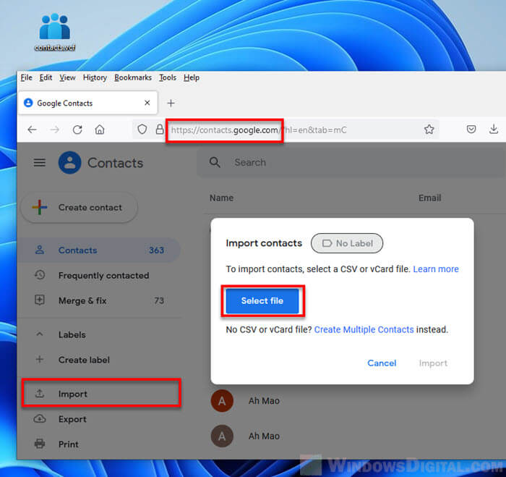Open the Help menu

click(192, 77)
